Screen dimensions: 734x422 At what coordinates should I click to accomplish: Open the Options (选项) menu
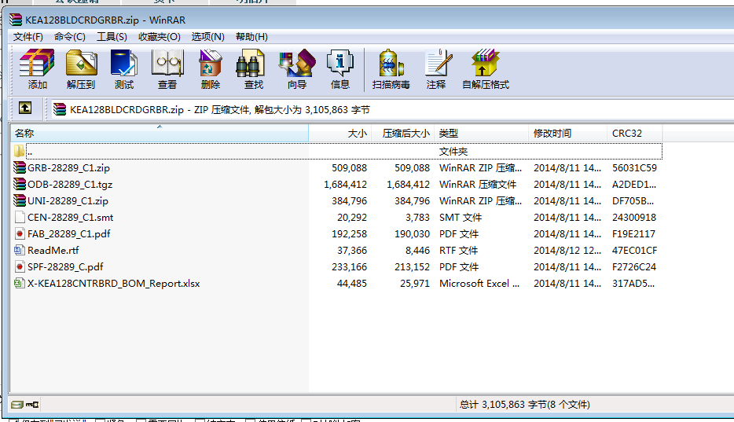pos(207,36)
